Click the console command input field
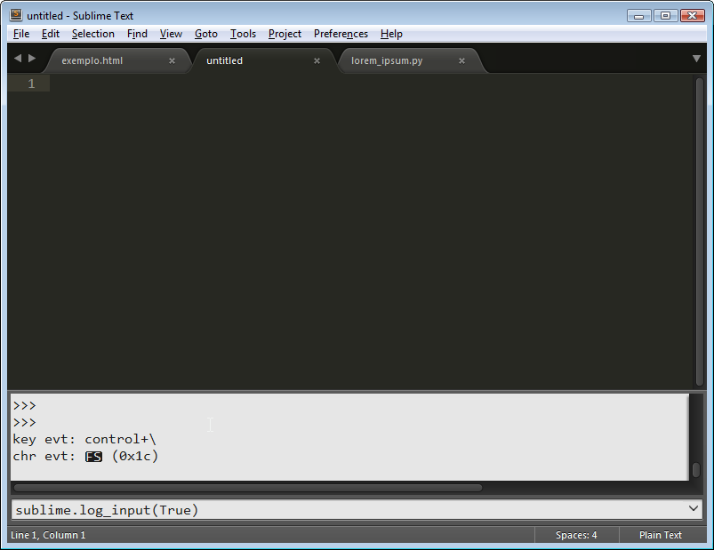 347,510
